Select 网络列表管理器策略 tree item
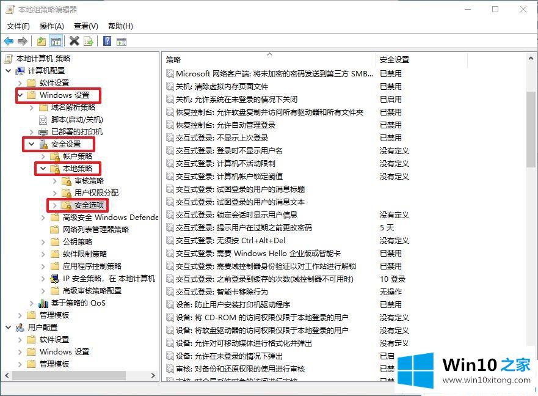The image size is (538, 396). coord(96,229)
